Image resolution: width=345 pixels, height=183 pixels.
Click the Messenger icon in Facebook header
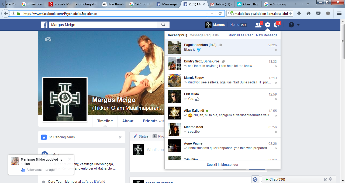(267, 25)
